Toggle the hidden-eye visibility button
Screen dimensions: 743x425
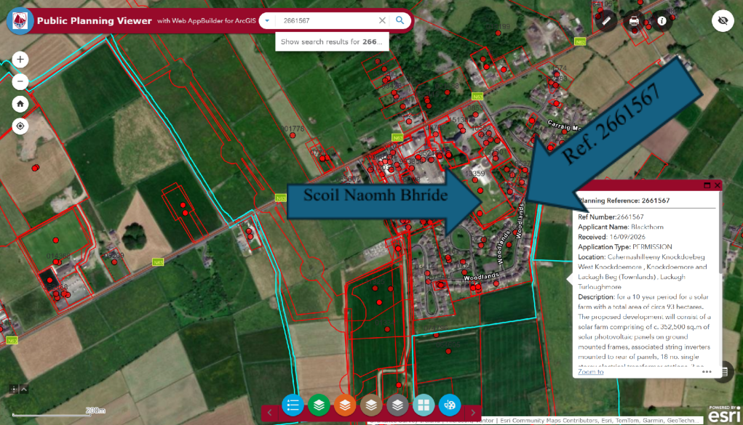(x=723, y=21)
